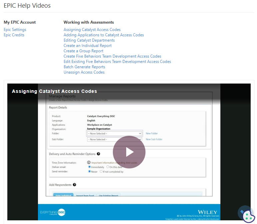
Task: Click the Everything DiSC logo in video
Action: tap(53, 212)
